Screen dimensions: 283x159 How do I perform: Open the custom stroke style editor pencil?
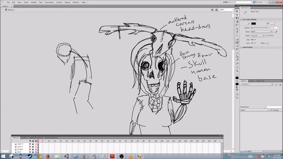[x=276, y=31]
